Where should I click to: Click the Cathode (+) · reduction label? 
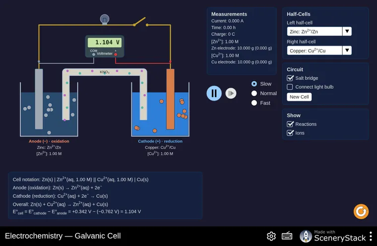tap(160, 141)
